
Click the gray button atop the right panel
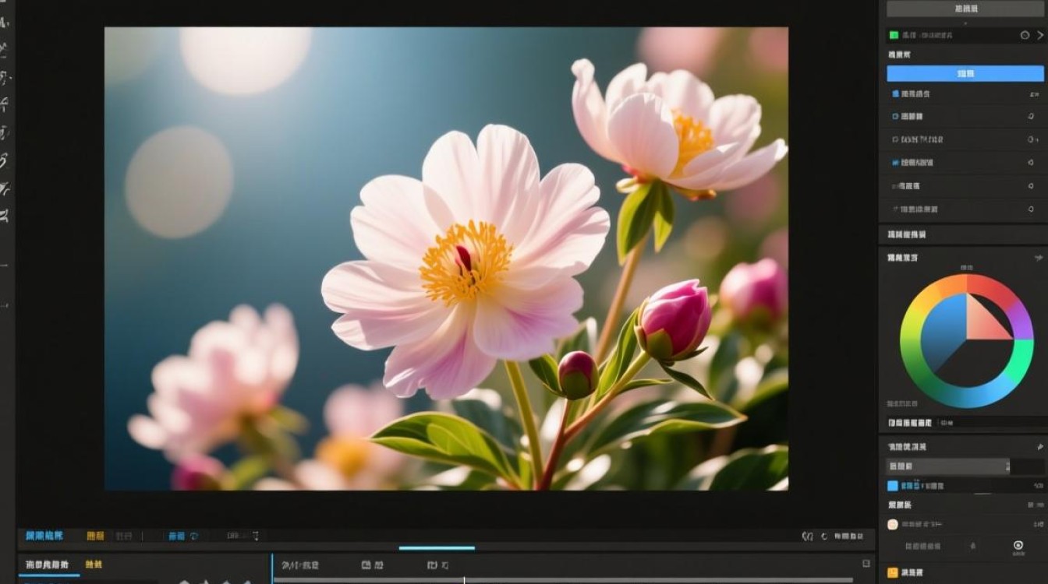coord(965,9)
